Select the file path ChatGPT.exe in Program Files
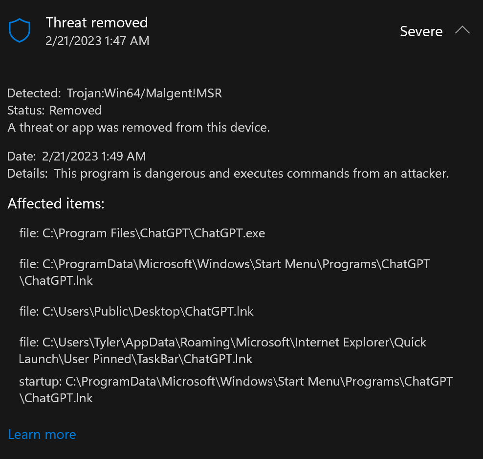Image resolution: width=483 pixels, height=459 pixels. pos(142,233)
